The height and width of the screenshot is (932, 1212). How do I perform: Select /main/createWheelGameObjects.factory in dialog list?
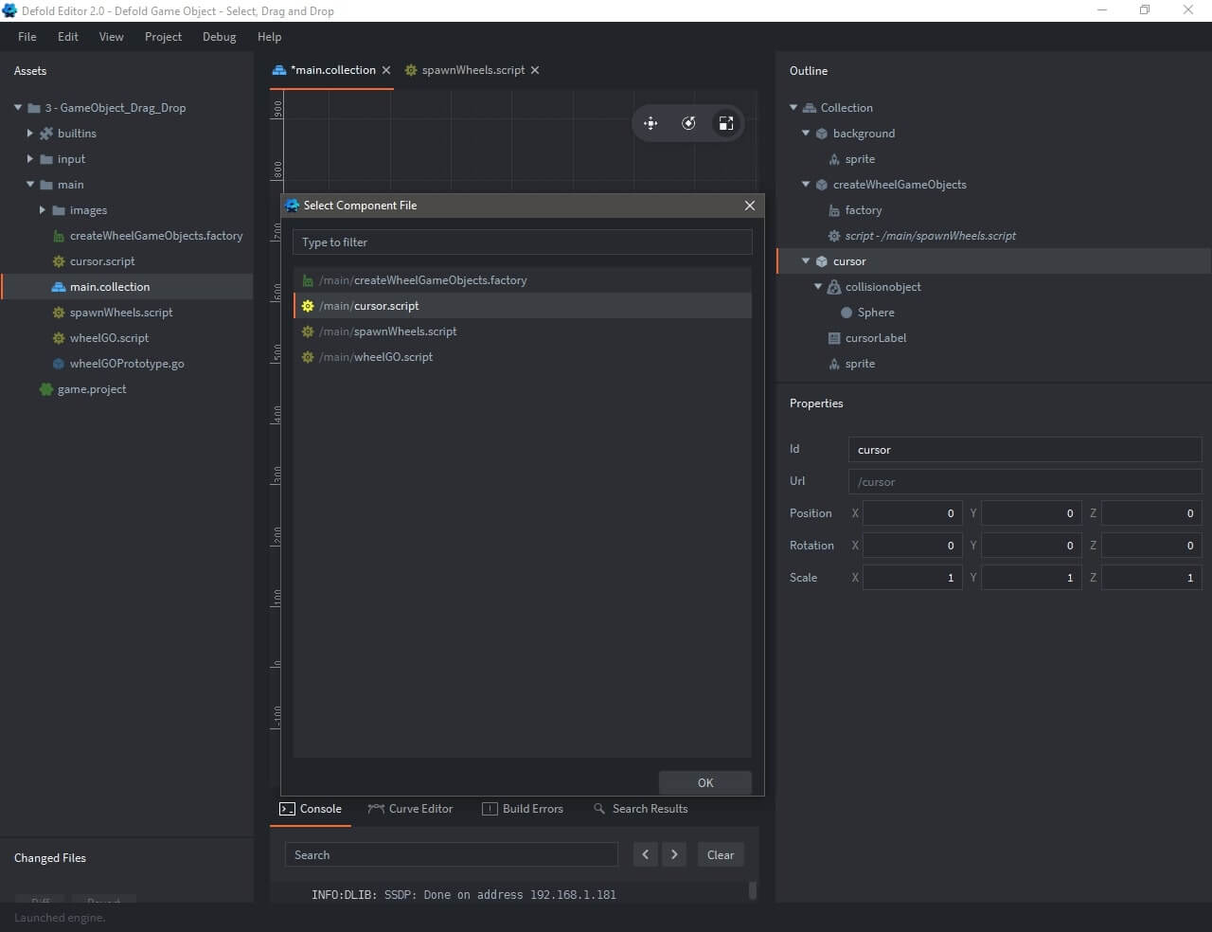[x=523, y=280]
